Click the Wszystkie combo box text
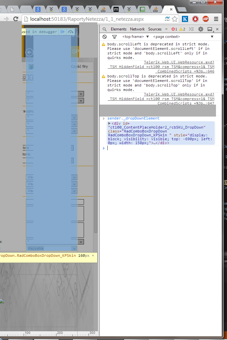The image size is (227, 340). click(35, 248)
